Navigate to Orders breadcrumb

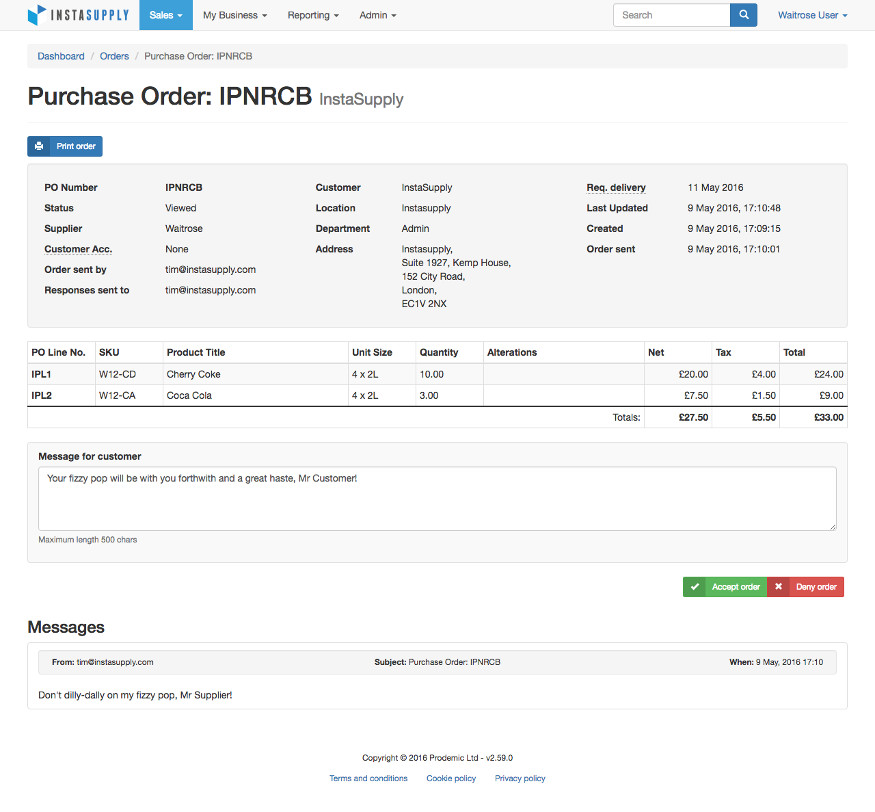coord(114,56)
